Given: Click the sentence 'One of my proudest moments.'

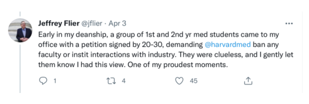Looking at the screenshot, I should 178,65.
